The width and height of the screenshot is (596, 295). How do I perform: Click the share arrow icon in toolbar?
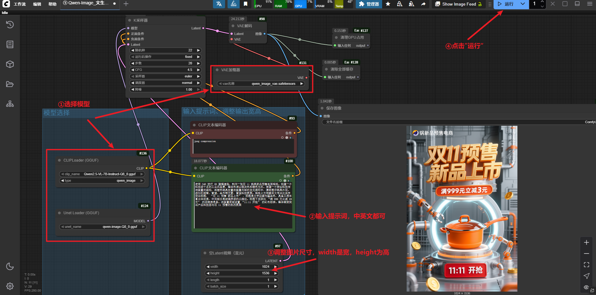(x=423, y=4)
